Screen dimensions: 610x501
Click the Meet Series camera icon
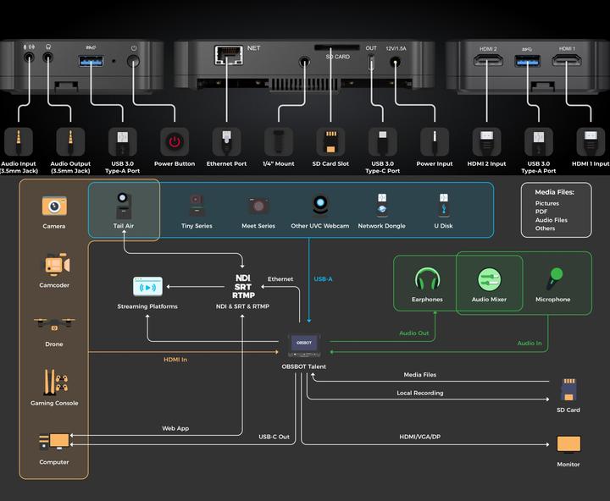(x=258, y=205)
